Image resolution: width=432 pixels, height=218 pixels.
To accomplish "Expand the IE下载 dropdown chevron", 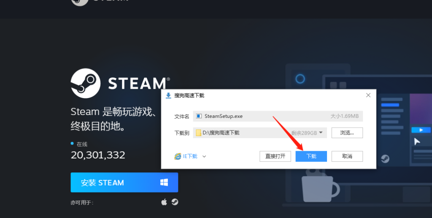I will 204,156.
